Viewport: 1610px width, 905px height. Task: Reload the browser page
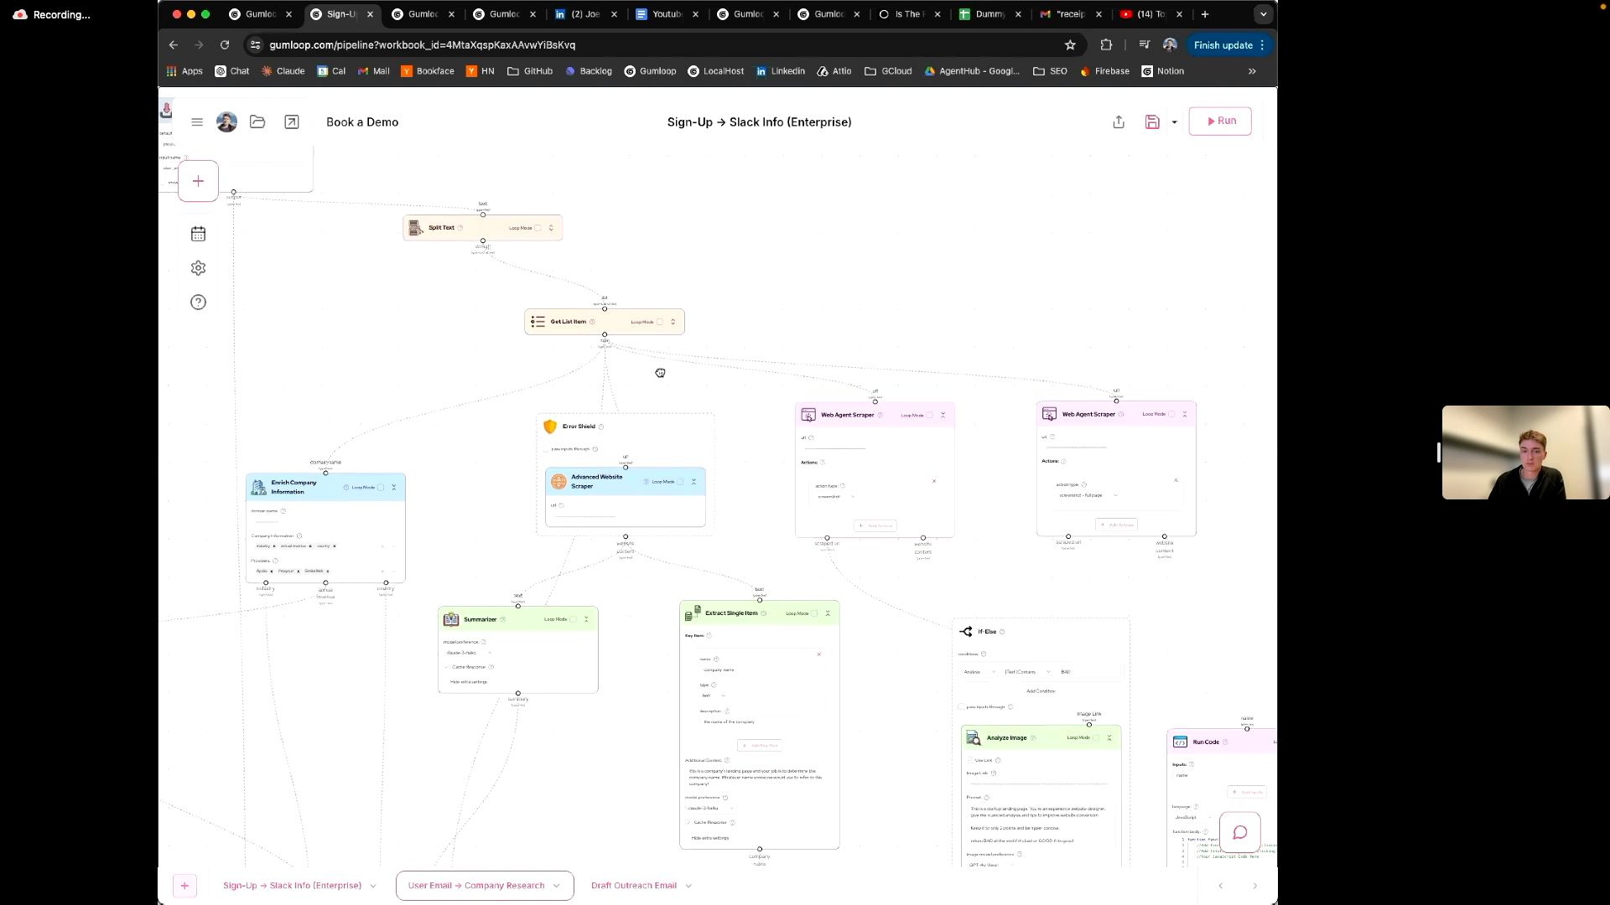(x=225, y=45)
